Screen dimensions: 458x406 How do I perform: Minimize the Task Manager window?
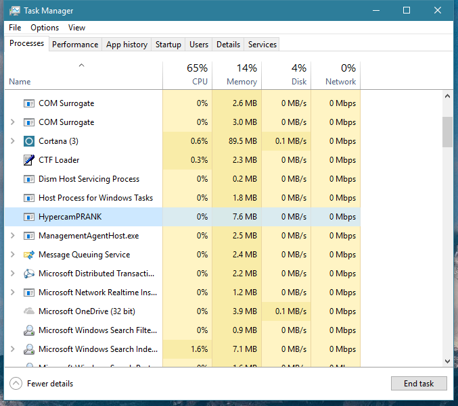[376, 11]
